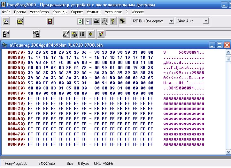
Task: Print the buffer with printer icon
Action: (x=96, y=21)
